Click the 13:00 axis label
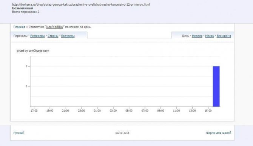 (x=192, y=111)
